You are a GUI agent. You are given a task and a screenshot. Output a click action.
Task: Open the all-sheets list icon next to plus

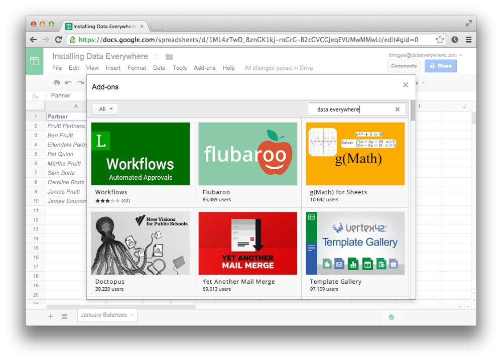click(64, 316)
